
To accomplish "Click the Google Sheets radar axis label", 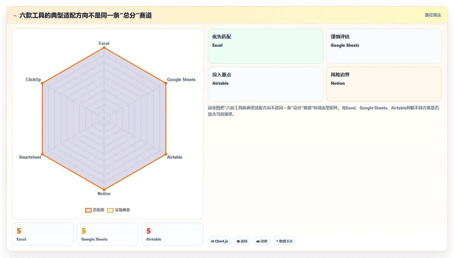I will 181,79.
